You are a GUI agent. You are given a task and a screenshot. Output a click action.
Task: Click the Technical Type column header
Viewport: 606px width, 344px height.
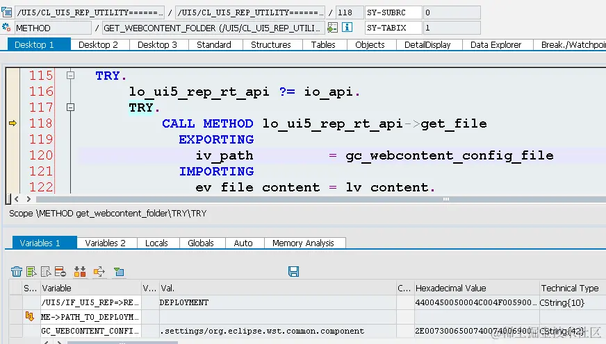coord(573,288)
